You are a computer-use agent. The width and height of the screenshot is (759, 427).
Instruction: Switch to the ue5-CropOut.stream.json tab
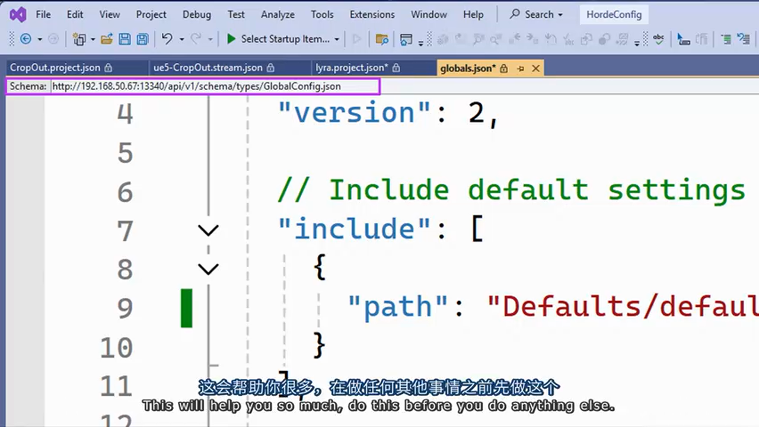(208, 68)
